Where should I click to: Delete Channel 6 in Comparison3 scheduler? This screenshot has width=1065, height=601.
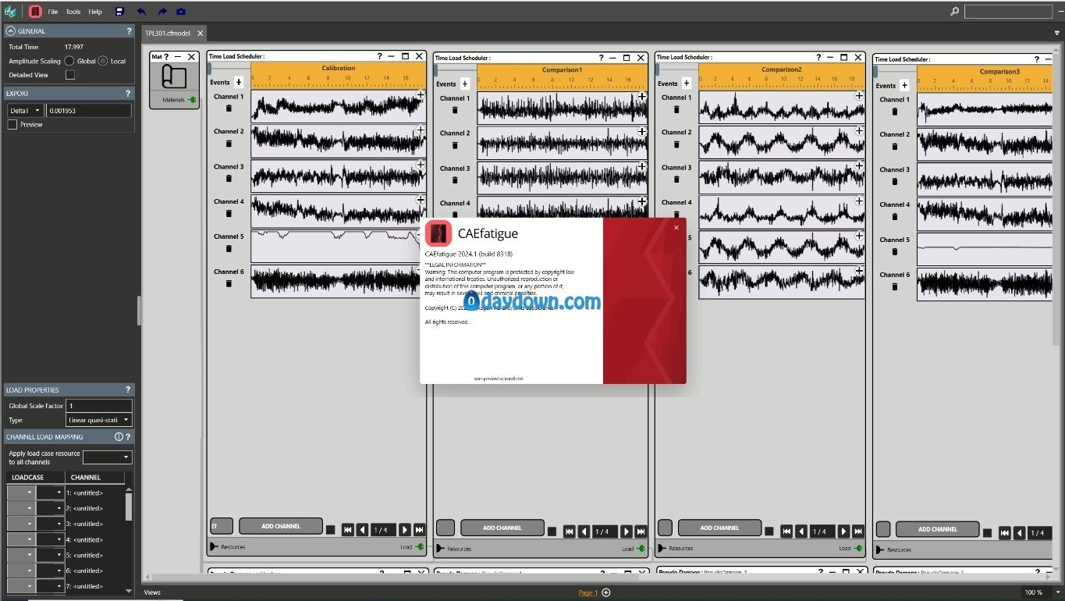click(895, 286)
